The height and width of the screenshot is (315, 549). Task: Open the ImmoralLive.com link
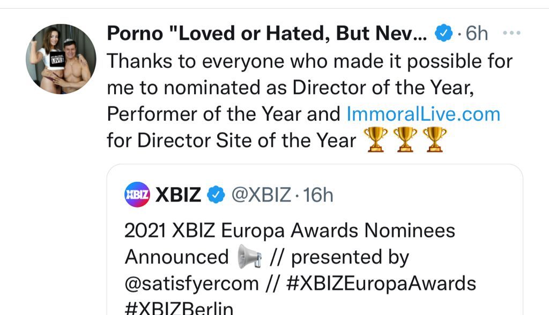point(424,114)
